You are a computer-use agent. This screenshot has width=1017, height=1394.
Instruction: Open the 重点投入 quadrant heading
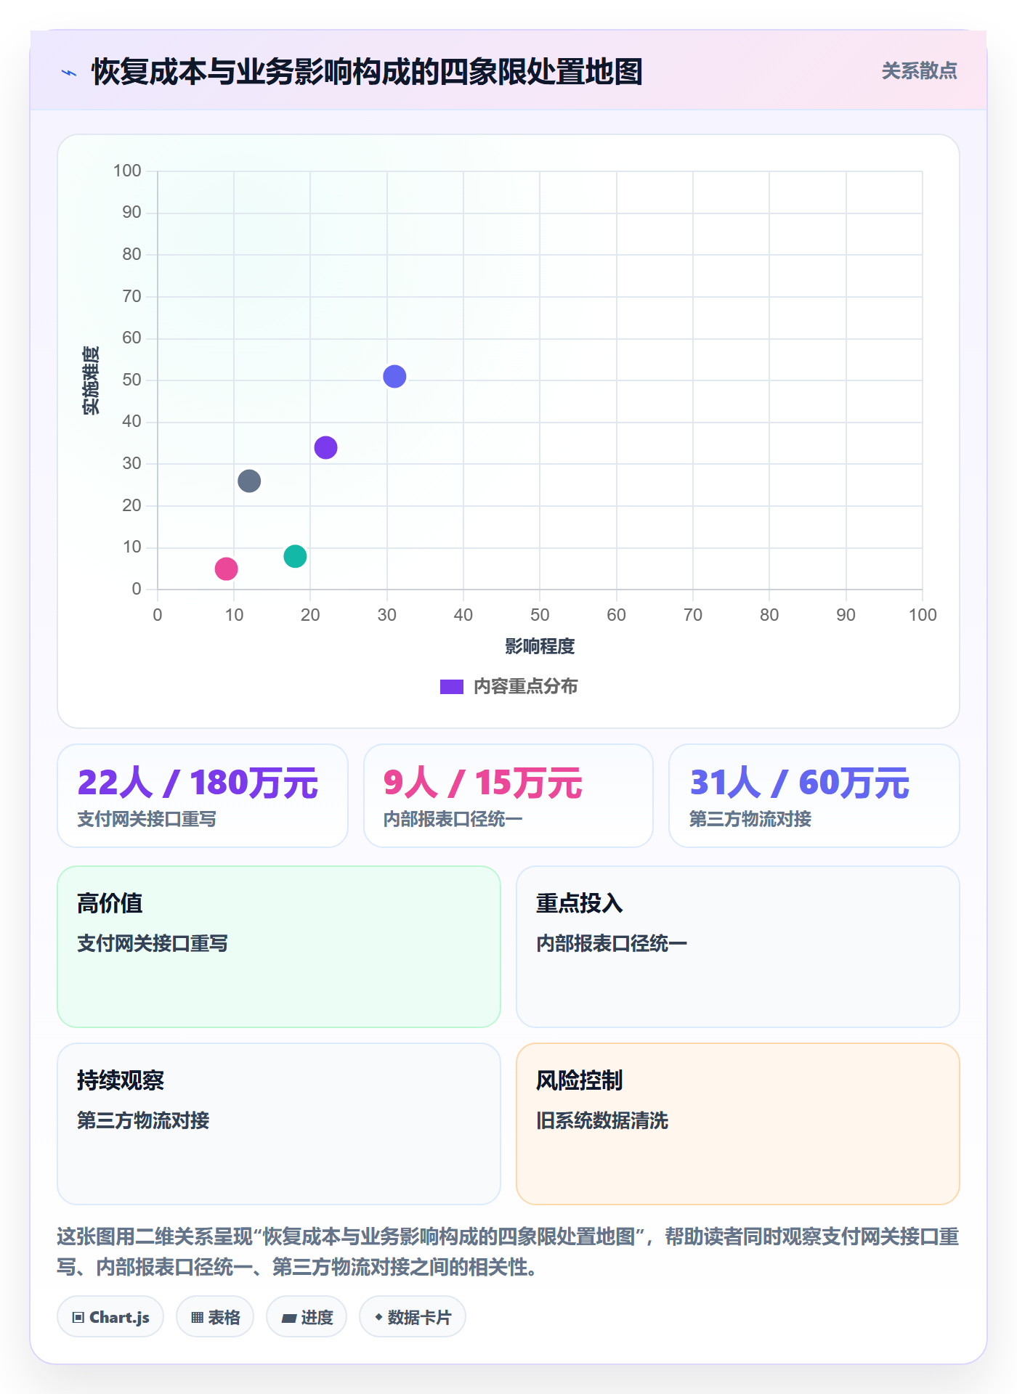pyautogui.click(x=580, y=903)
